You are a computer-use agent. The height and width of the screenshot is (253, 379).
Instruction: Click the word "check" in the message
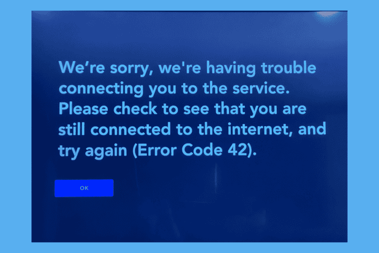[x=135, y=108]
